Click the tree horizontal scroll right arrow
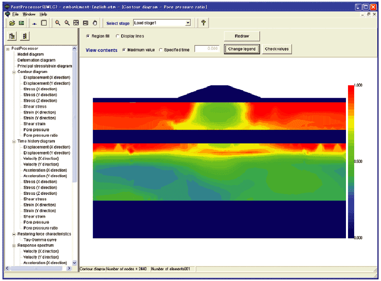381x281 pixels. pyautogui.click(x=69, y=268)
